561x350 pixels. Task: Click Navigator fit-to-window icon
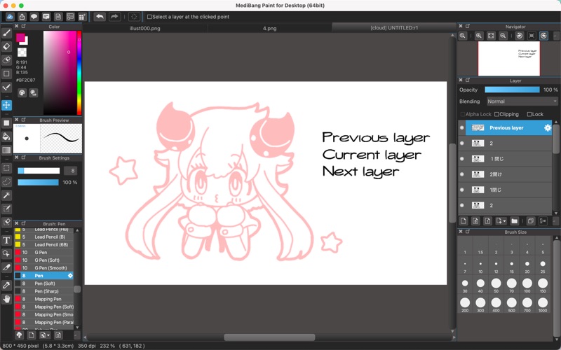(491, 36)
